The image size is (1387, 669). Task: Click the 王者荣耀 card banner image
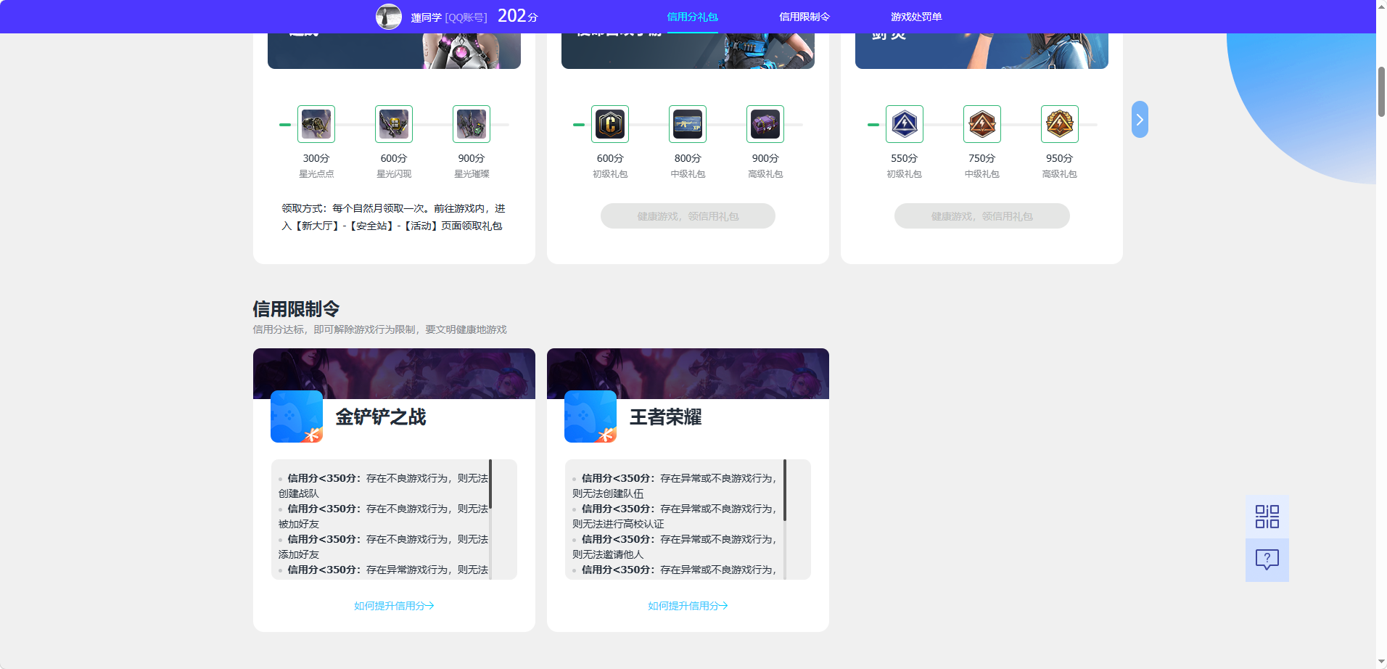pyautogui.click(x=688, y=373)
